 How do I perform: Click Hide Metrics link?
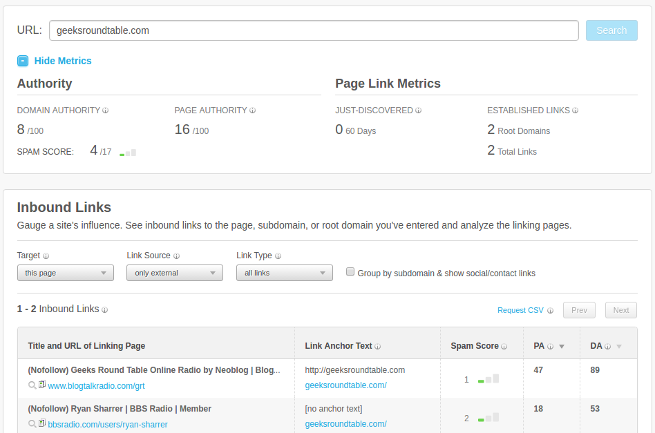click(63, 61)
